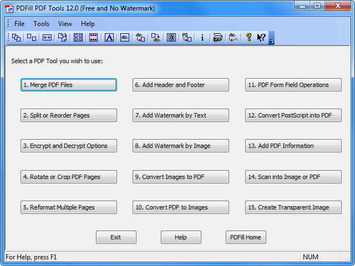Click '6. Add Header and Footer'
Viewport: 355px width, 266px height.
[x=181, y=85]
